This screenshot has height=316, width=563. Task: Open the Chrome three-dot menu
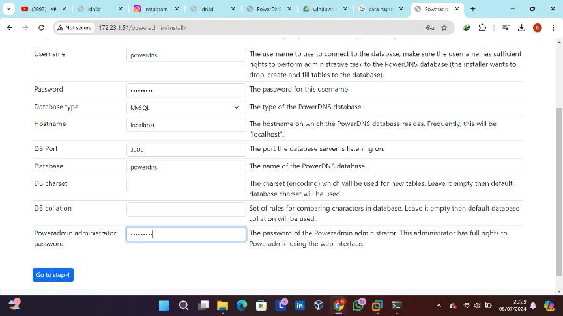pyautogui.click(x=553, y=27)
